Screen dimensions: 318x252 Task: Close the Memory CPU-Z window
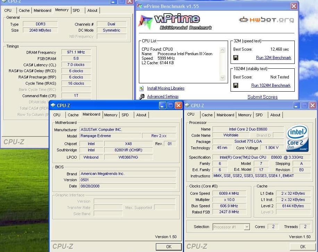(x=129, y=2)
